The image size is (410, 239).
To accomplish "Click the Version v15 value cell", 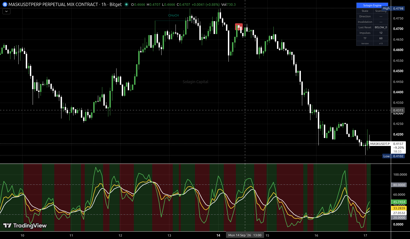I will (381, 43).
